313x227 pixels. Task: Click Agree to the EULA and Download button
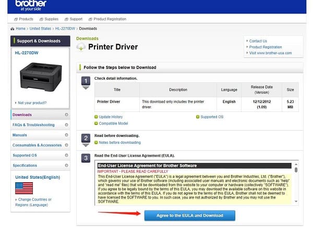190,216
